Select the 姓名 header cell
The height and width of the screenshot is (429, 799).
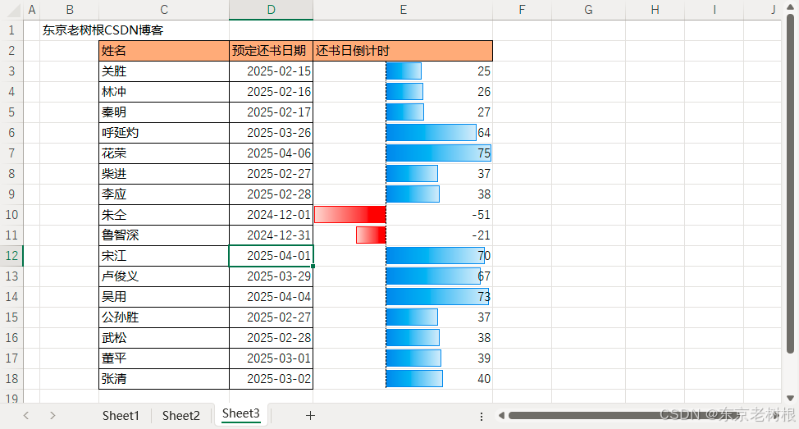[163, 51]
